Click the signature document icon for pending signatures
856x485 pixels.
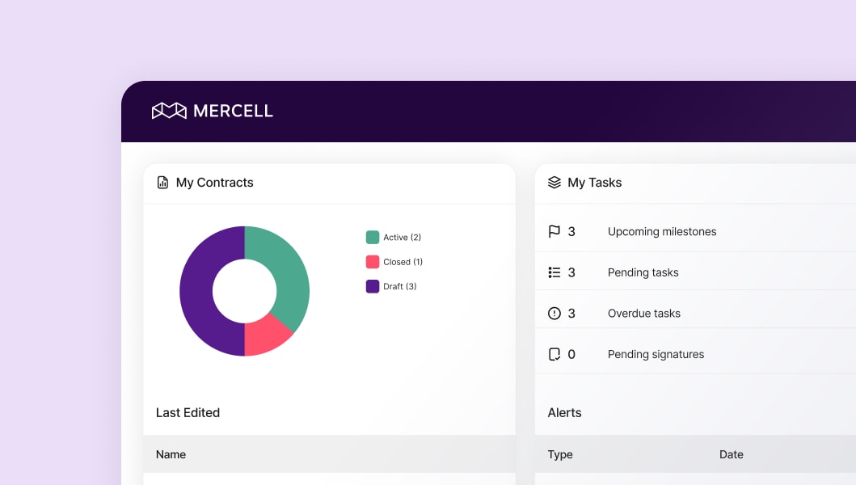tap(555, 355)
